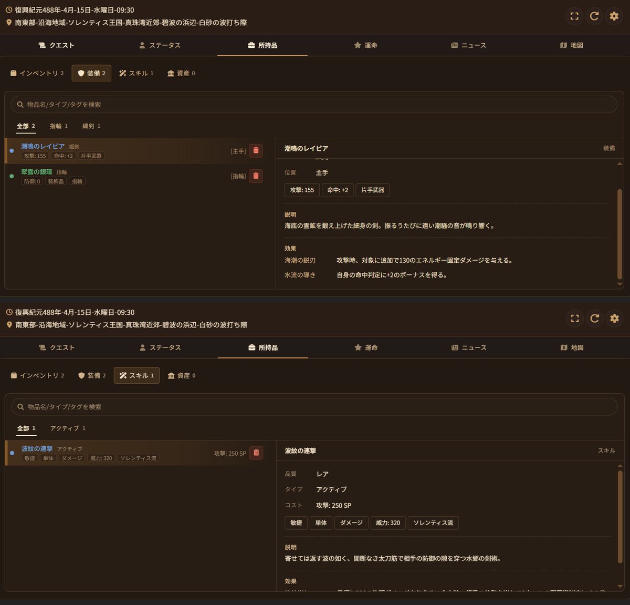Click search magnifier icon in the skill view
The width and height of the screenshot is (630, 605).
[x=21, y=407]
